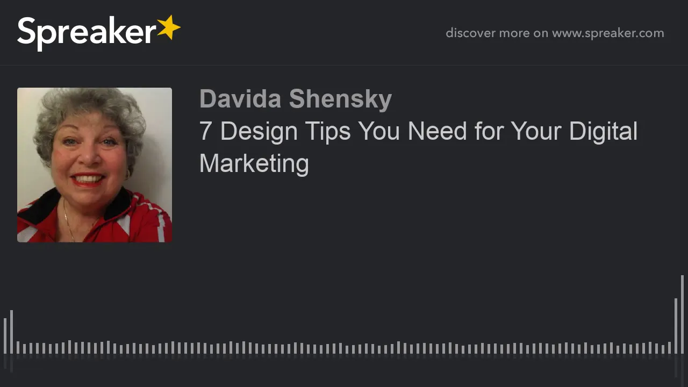
Task: Click the taller of two bars at left edge
Action: 11,332
